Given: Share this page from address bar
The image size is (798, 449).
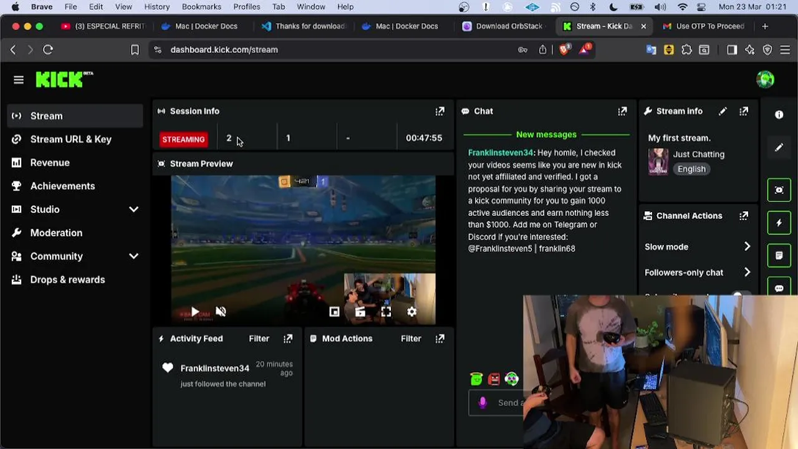Looking at the screenshot, I should [542, 50].
